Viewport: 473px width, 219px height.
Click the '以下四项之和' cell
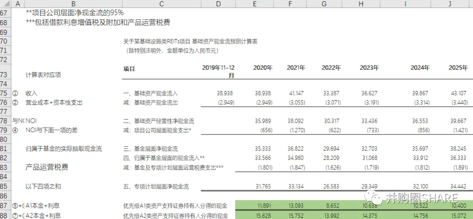pyautogui.click(x=43, y=186)
